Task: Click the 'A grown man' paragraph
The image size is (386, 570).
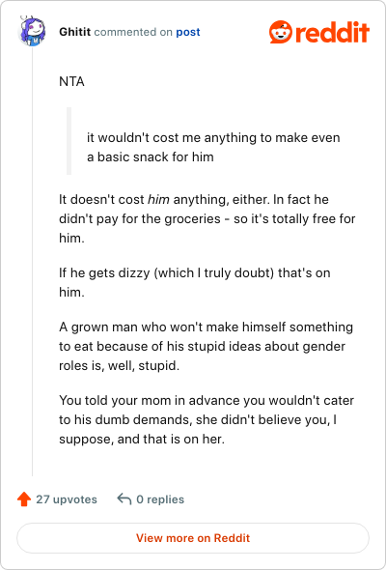Action: 207,346
